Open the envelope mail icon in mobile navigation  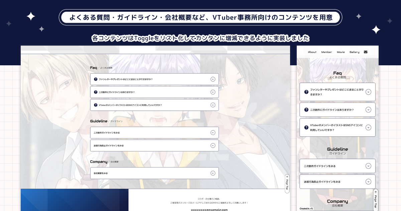tap(366, 52)
